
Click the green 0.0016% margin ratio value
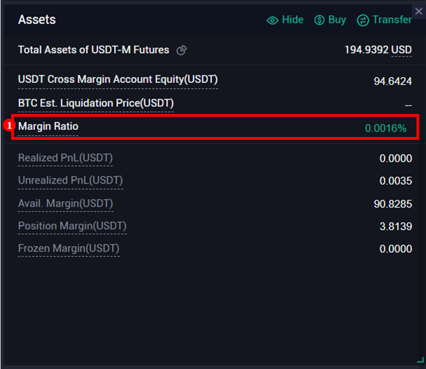386,128
